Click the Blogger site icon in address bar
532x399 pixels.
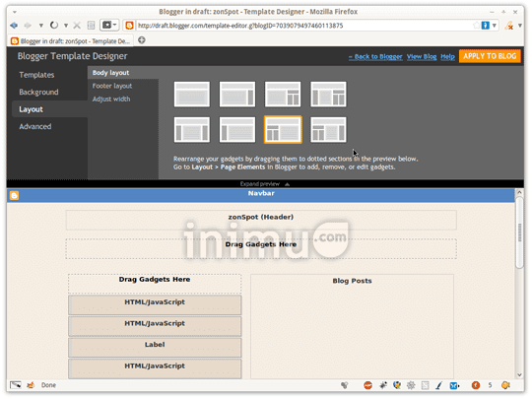pos(129,26)
